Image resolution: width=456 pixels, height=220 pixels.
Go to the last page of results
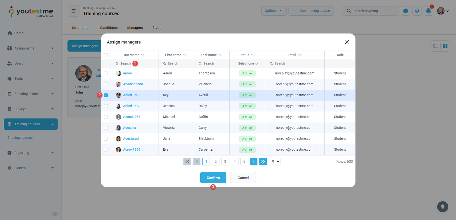(263, 161)
